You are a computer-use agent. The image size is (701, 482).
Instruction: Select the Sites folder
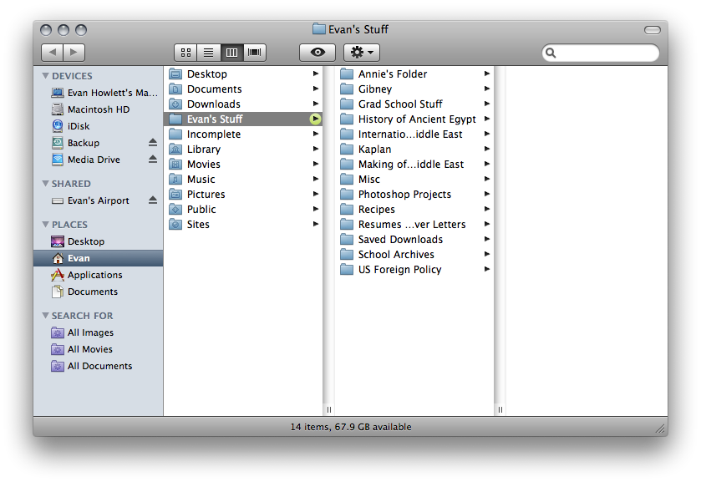(244, 225)
